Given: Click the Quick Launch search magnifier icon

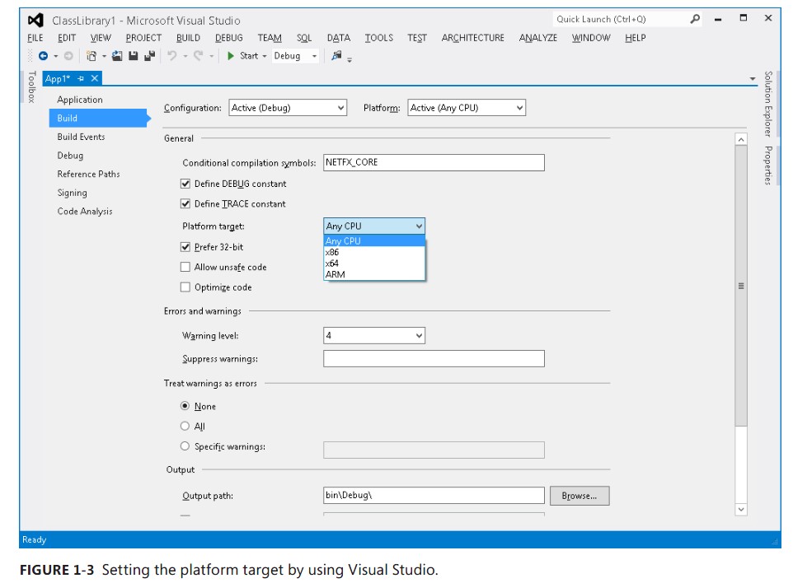Looking at the screenshot, I should point(696,19).
